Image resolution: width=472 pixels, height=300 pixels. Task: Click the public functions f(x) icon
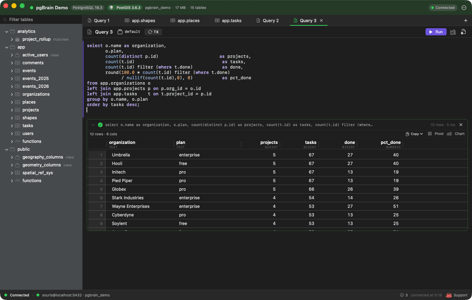point(17,181)
